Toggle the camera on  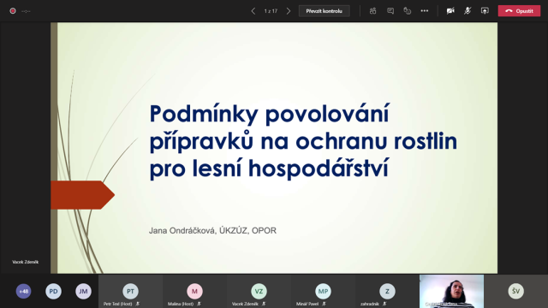click(x=450, y=11)
